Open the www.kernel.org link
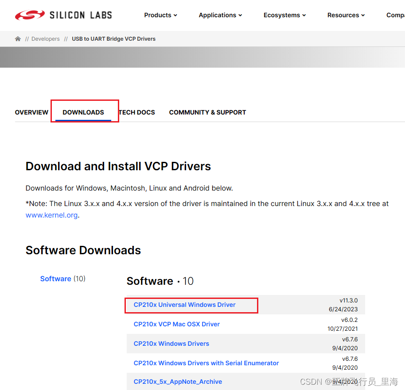The width and height of the screenshot is (405, 390). coord(52,215)
